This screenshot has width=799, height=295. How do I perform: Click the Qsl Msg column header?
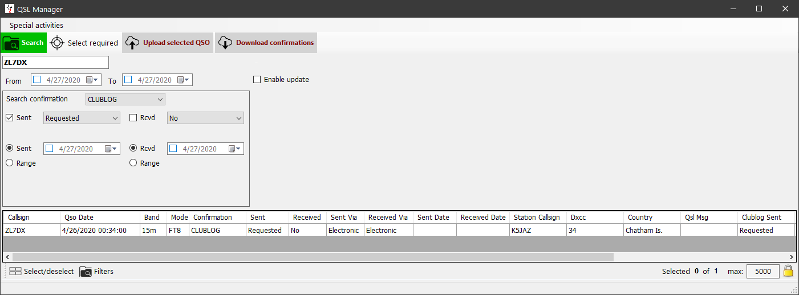pyautogui.click(x=709, y=217)
